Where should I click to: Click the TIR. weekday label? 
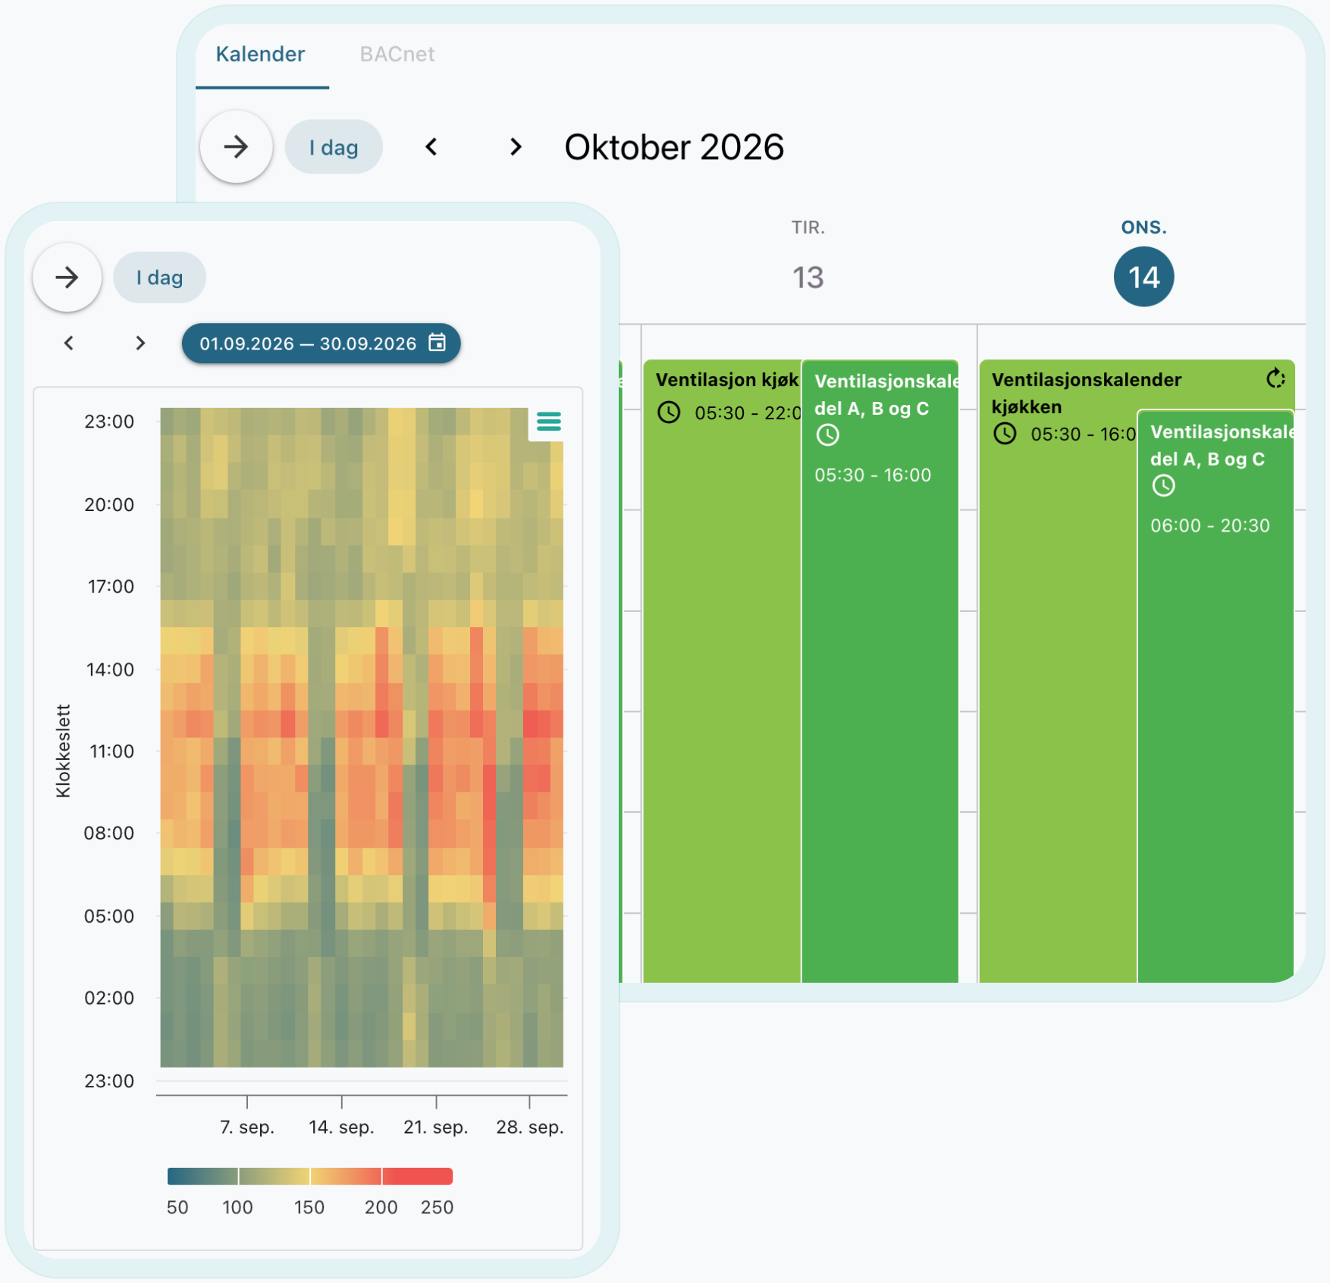pyautogui.click(x=808, y=227)
